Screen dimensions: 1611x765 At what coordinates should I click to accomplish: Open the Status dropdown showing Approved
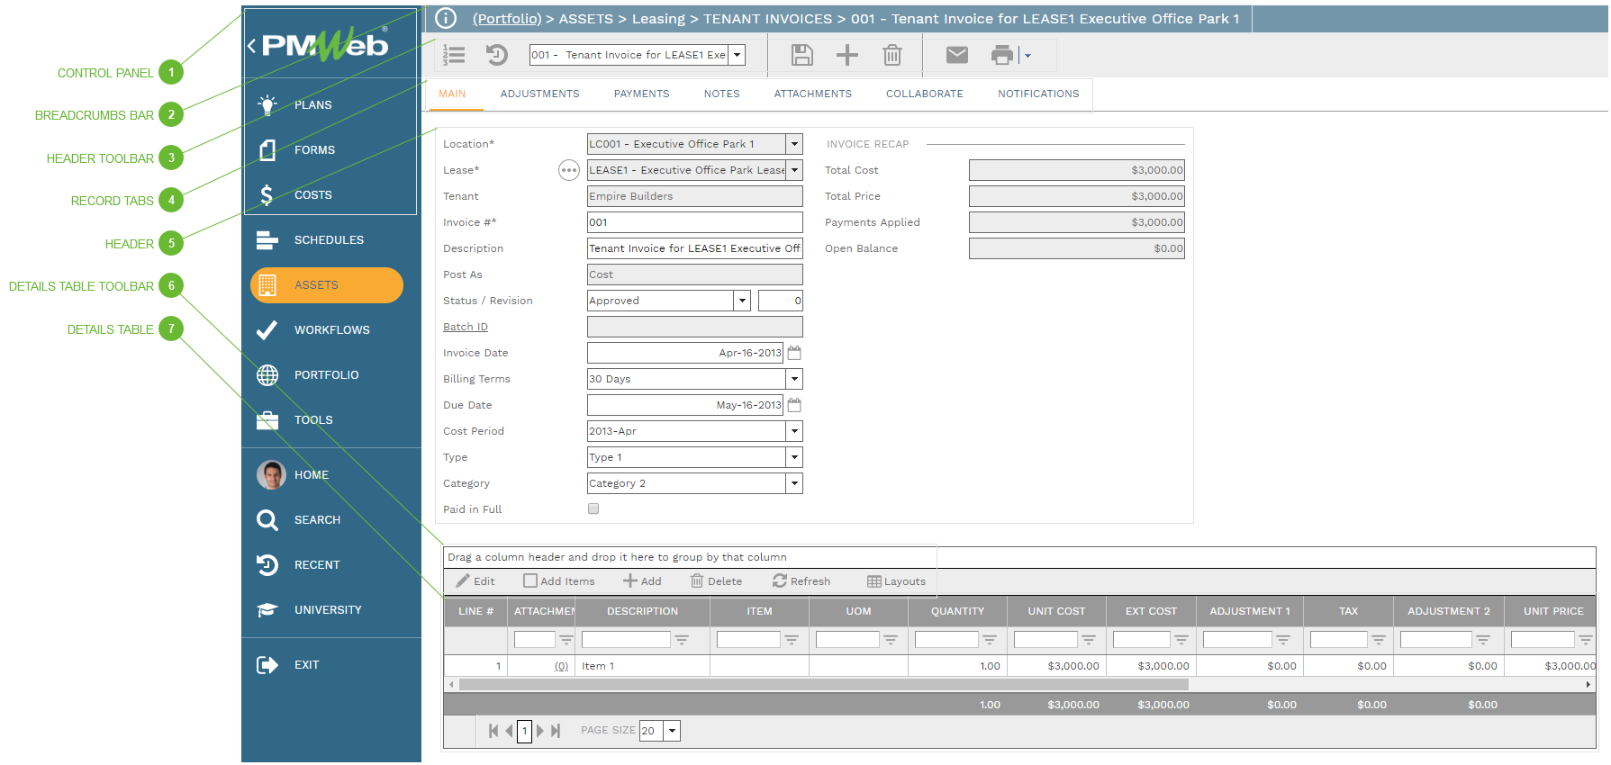pyautogui.click(x=742, y=301)
